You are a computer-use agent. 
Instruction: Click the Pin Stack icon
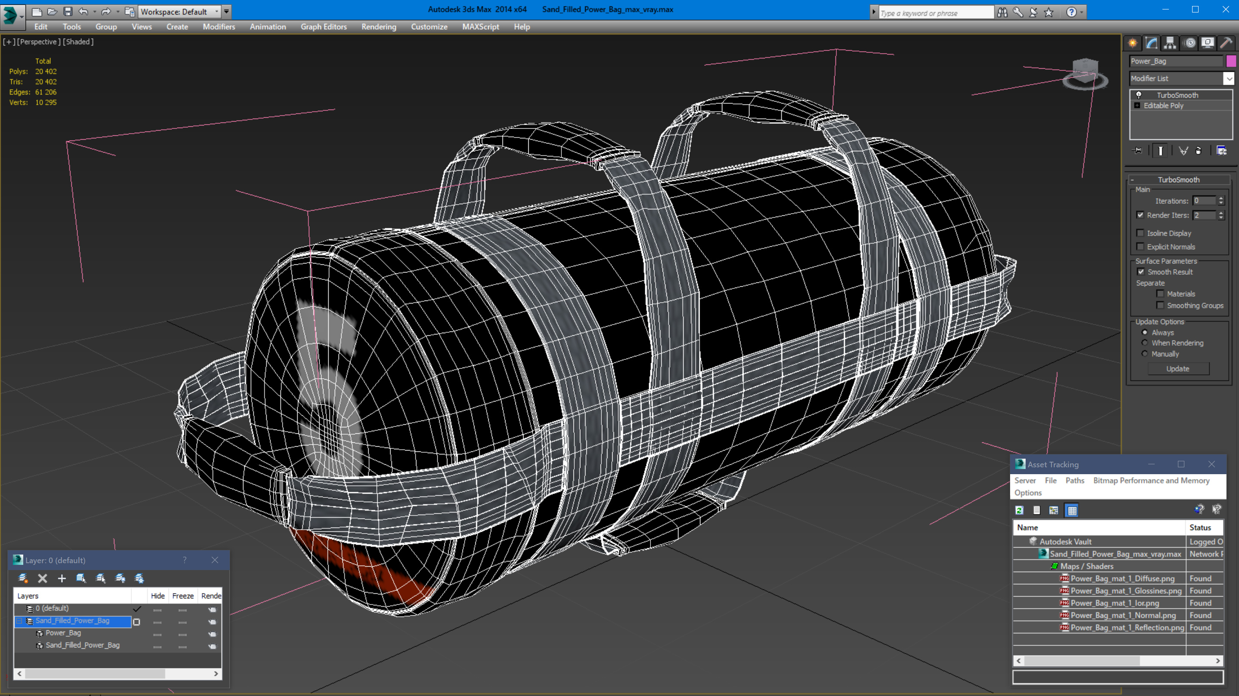pyautogui.click(x=1138, y=151)
